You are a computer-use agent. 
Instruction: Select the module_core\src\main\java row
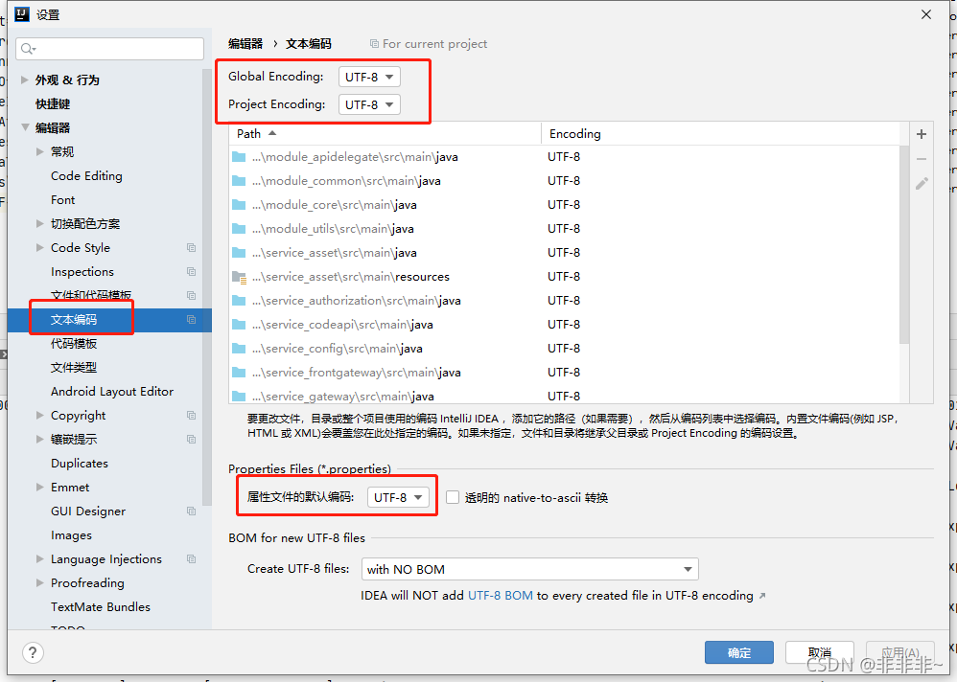coord(566,205)
